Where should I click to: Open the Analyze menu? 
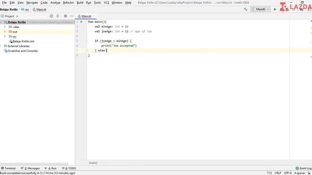click(55, 3)
